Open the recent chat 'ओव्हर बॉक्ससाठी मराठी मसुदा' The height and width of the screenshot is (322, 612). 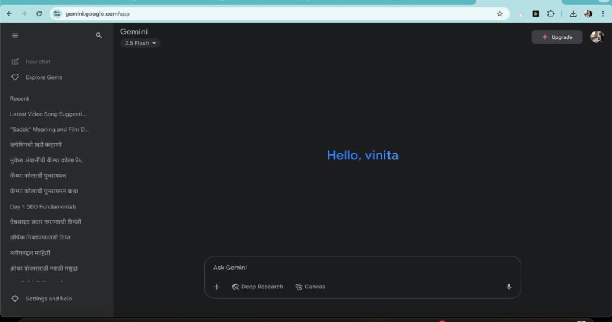pos(43,269)
